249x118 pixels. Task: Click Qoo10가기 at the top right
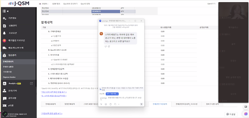pos(211,4)
